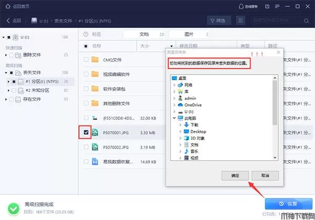Image resolution: width=315 pixels, height=220 pixels.
Task: Sort by 修改日期 column header
Action: [x=188, y=46]
